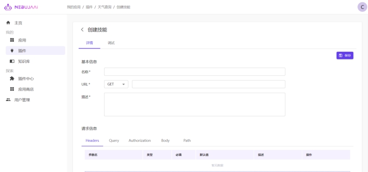Focus the 描述 text area

[x=194, y=104]
